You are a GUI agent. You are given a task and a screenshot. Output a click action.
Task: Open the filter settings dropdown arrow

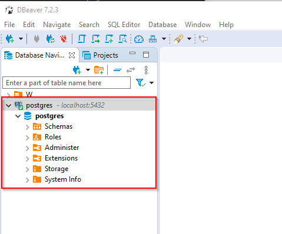click(151, 83)
